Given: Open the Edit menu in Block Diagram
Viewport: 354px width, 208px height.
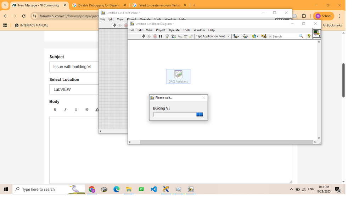Looking at the screenshot, I should (140, 30).
